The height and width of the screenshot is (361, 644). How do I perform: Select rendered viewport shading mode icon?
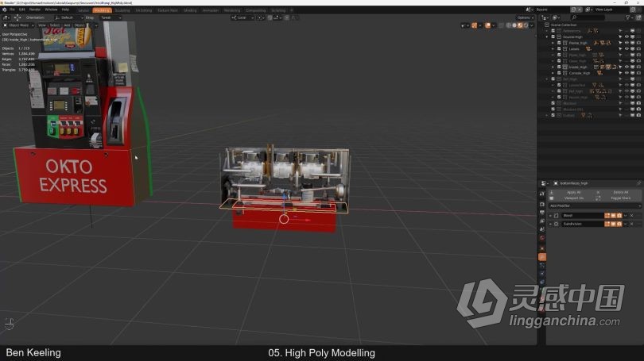tap(526, 25)
